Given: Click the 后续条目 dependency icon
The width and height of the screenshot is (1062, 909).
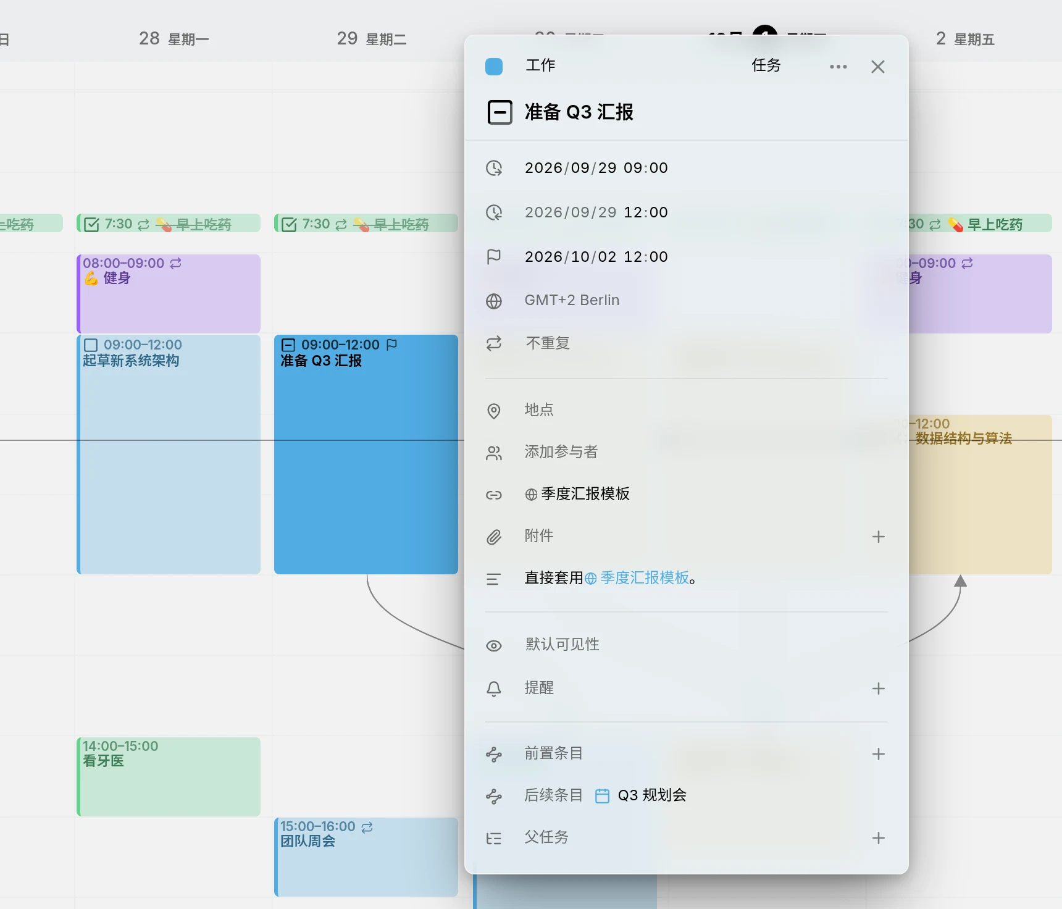Looking at the screenshot, I should tap(494, 797).
